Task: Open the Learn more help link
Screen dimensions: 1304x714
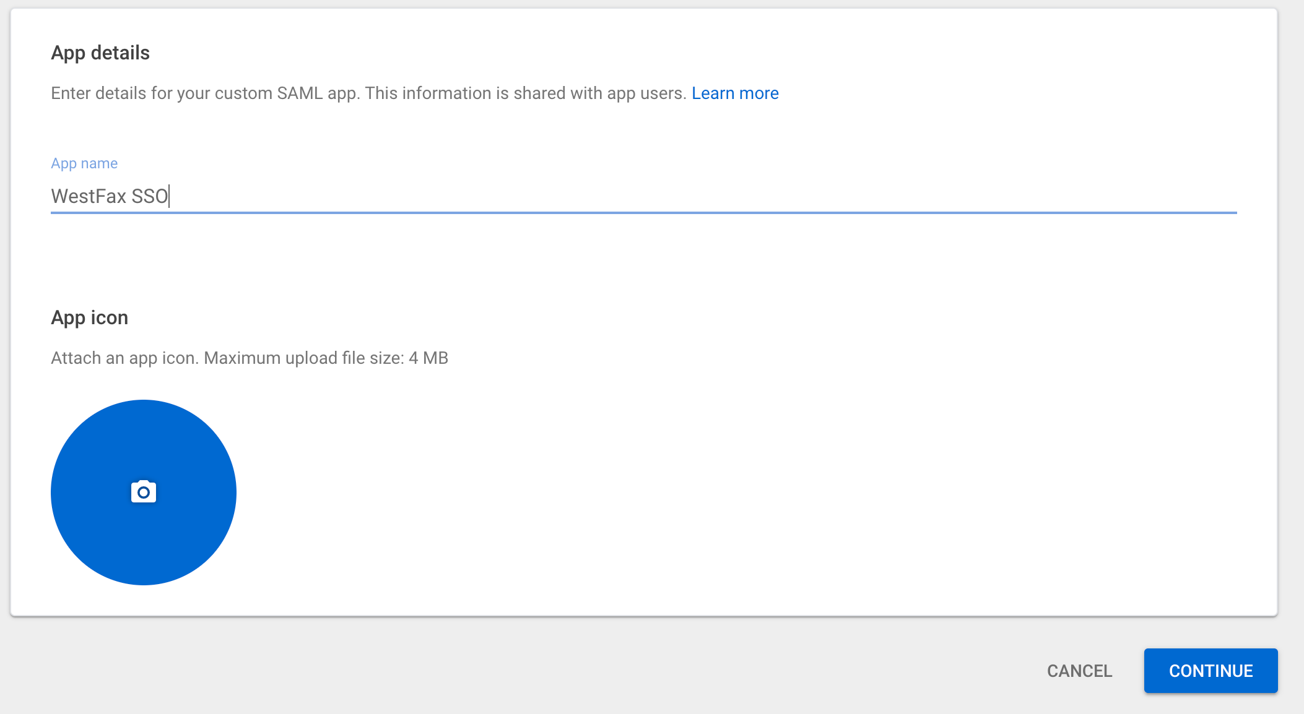Action: [736, 93]
